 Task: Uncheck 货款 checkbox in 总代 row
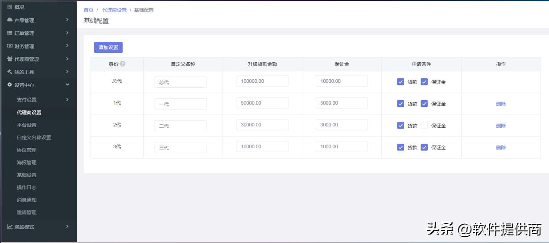pos(400,81)
